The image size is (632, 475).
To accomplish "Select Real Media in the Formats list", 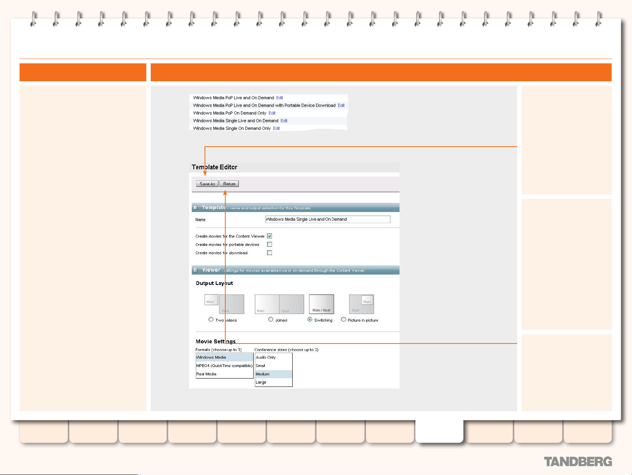I will [224, 374].
